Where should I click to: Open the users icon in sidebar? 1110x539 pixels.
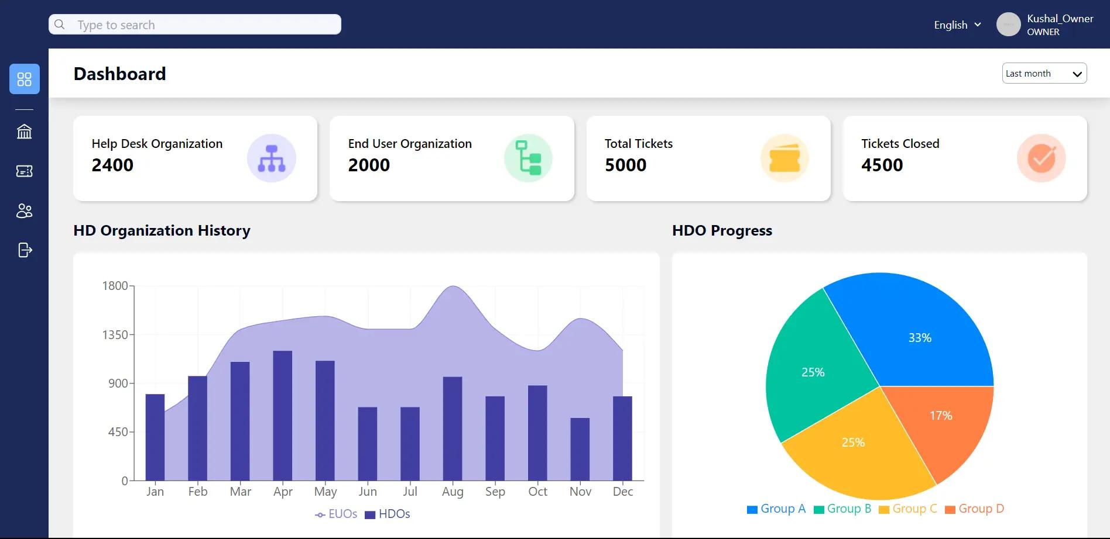coord(25,211)
